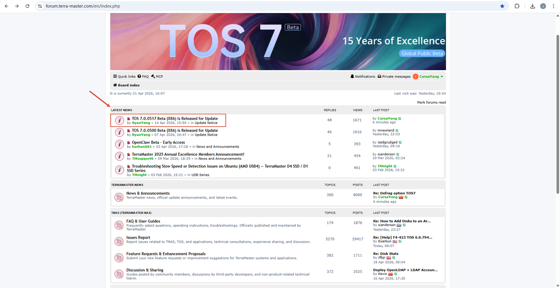Image resolution: width=560 pixels, height=288 pixels.
Task: View latest post icon next to Kevin
Action: click(396, 274)
